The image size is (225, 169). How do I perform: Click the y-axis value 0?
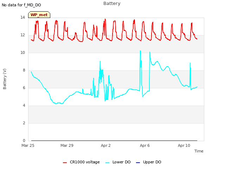pos(24,141)
